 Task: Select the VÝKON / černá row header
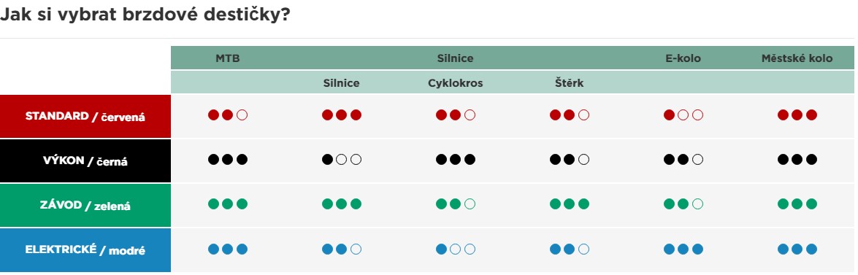[85, 160]
